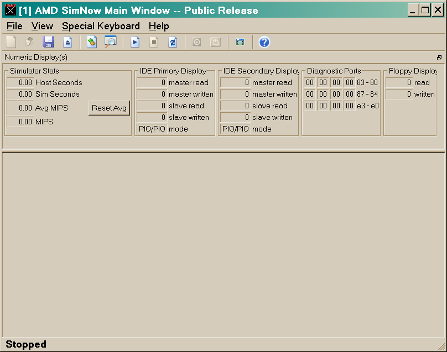Click the full-screen display toolbar icon
447x352 pixels.
(x=240, y=42)
